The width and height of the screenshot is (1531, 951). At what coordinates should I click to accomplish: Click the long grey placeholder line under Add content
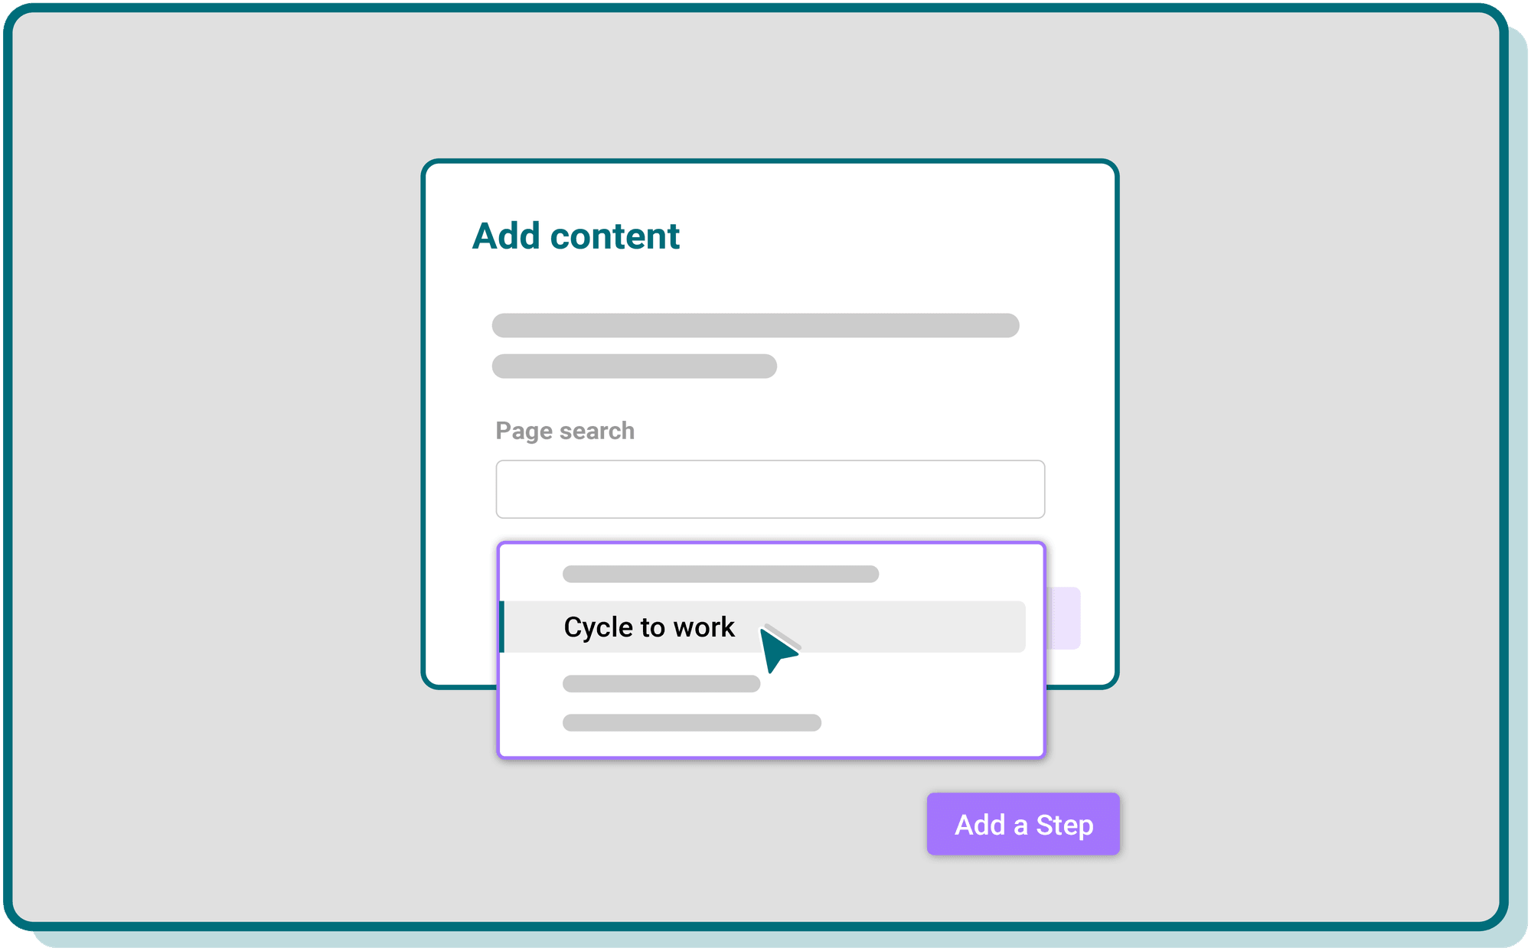pos(756,325)
